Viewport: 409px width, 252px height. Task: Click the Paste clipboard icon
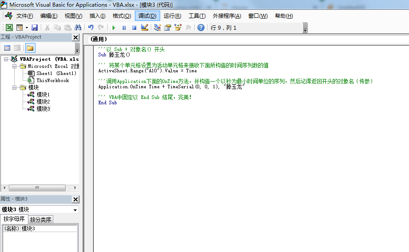[x=68, y=28]
